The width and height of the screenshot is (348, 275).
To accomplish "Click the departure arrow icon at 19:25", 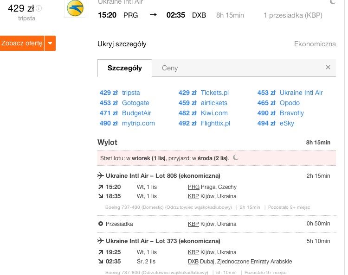I will click(101, 252).
